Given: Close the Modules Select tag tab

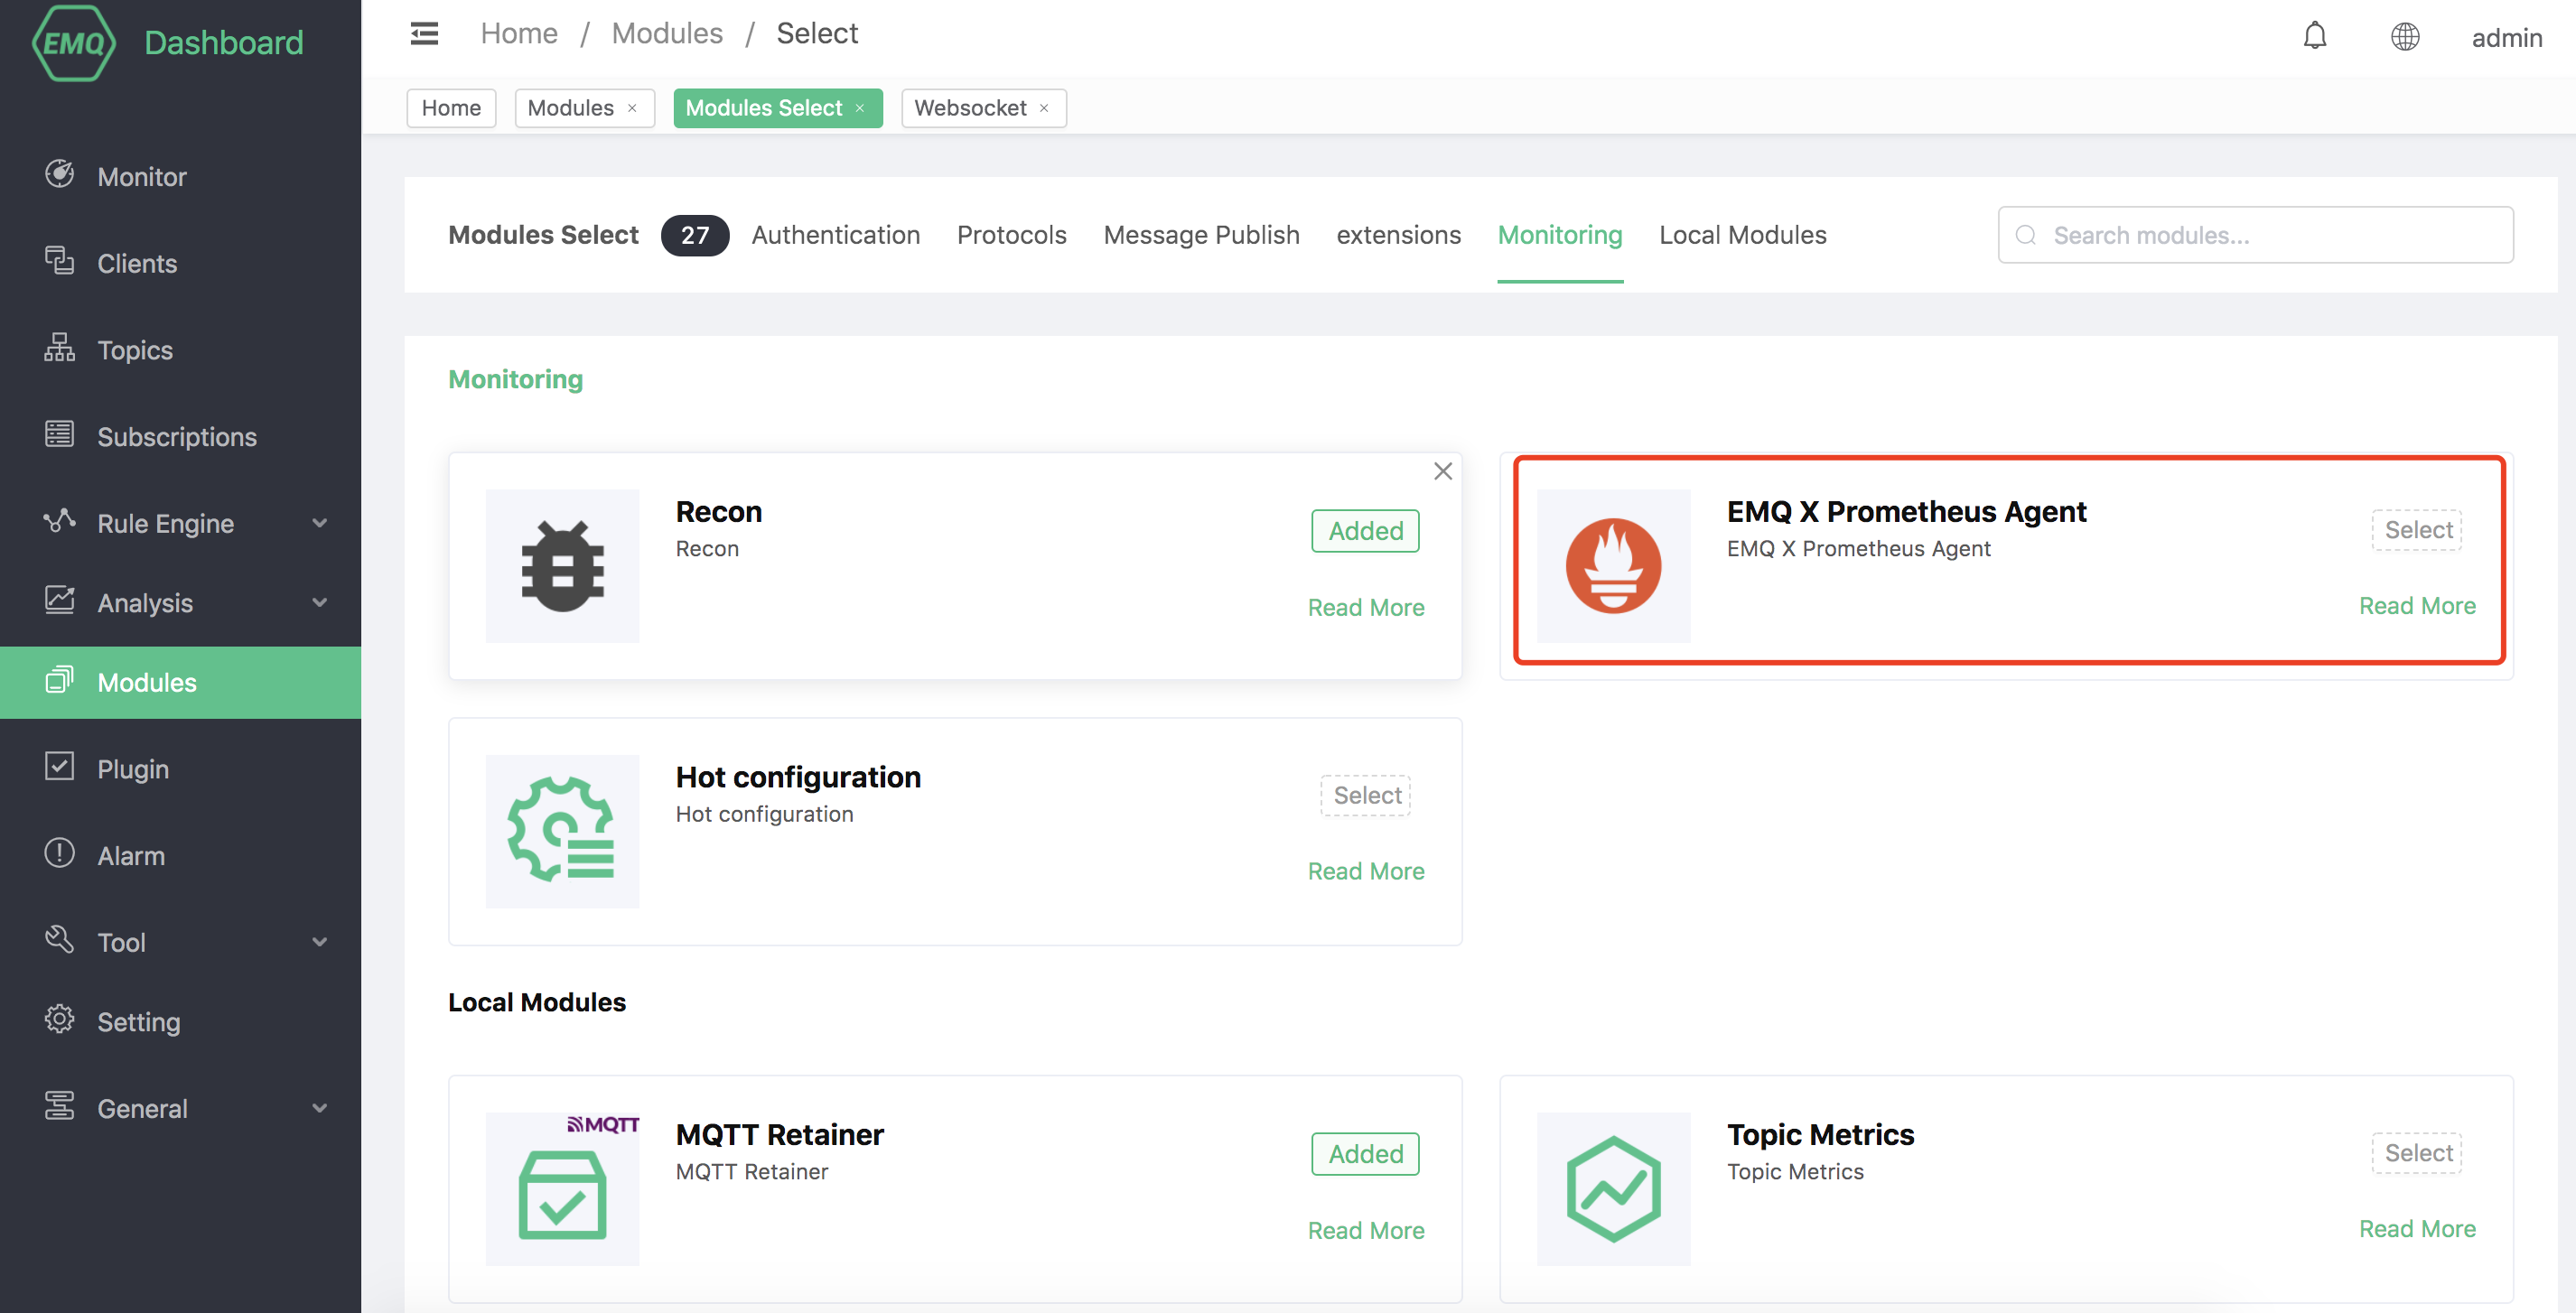Looking at the screenshot, I should point(860,109).
